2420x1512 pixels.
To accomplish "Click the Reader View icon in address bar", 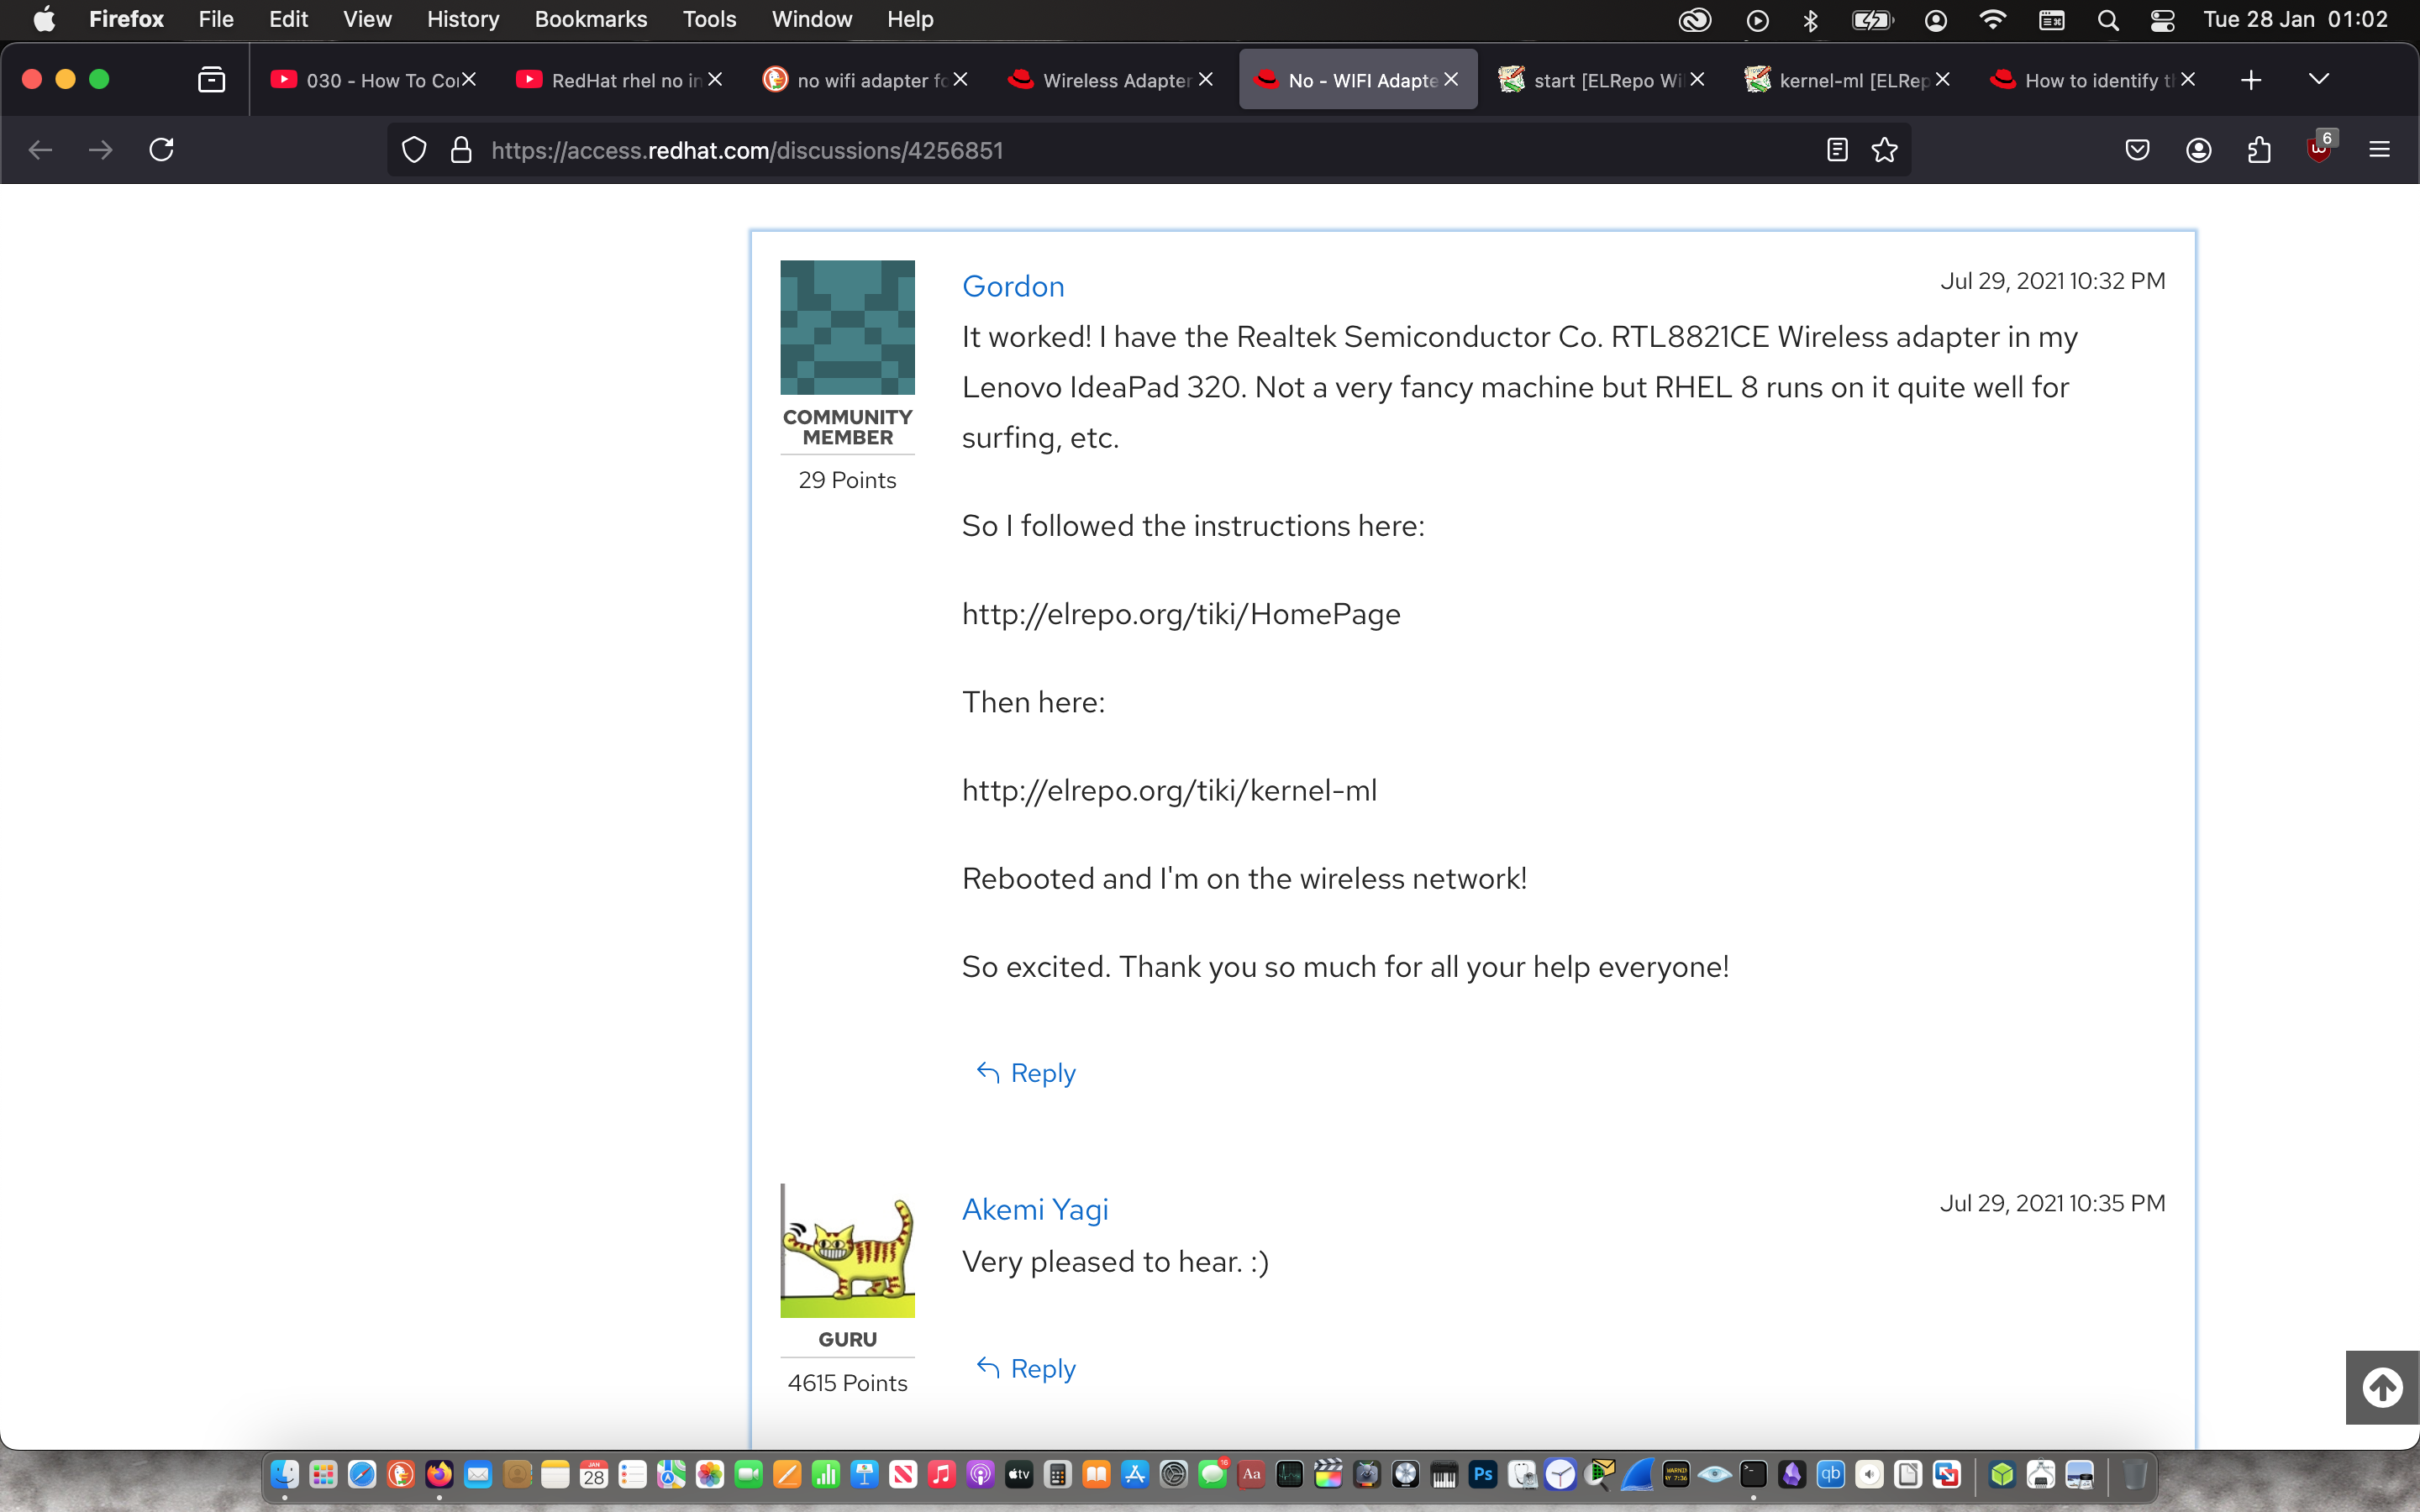I will click(x=1836, y=150).
